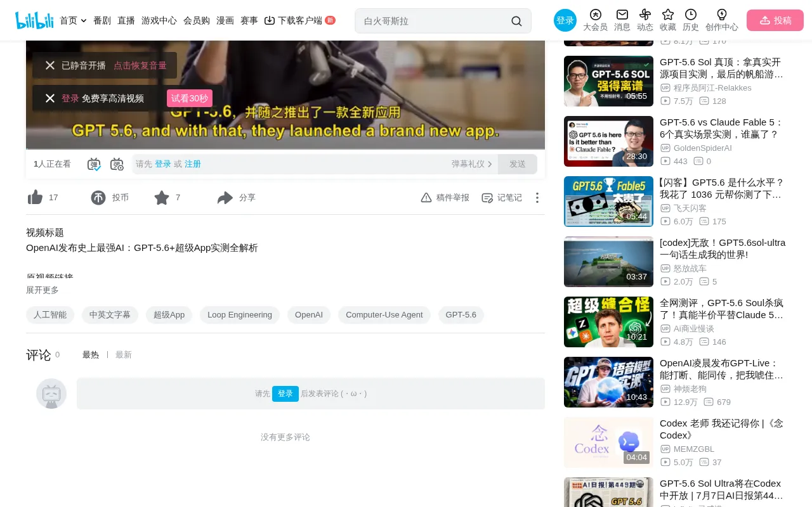
Task: Report video via 稿件举报 icon
Action: coord(426,198)
